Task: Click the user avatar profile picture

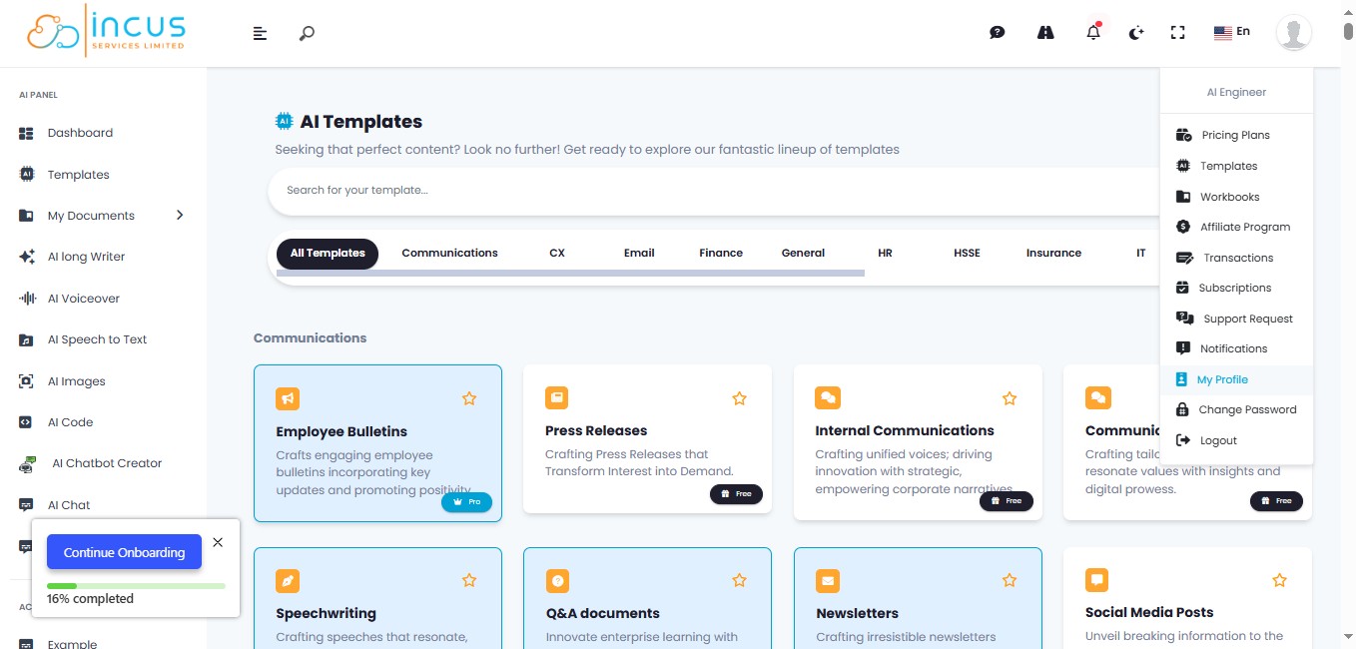Action: tap(1293, 33)
